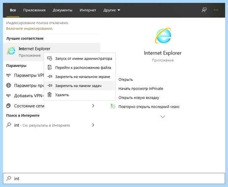Switch to the Все tab
Viewport: 228px width, 187px height.
pyautogui.click(x=13, y=10)
